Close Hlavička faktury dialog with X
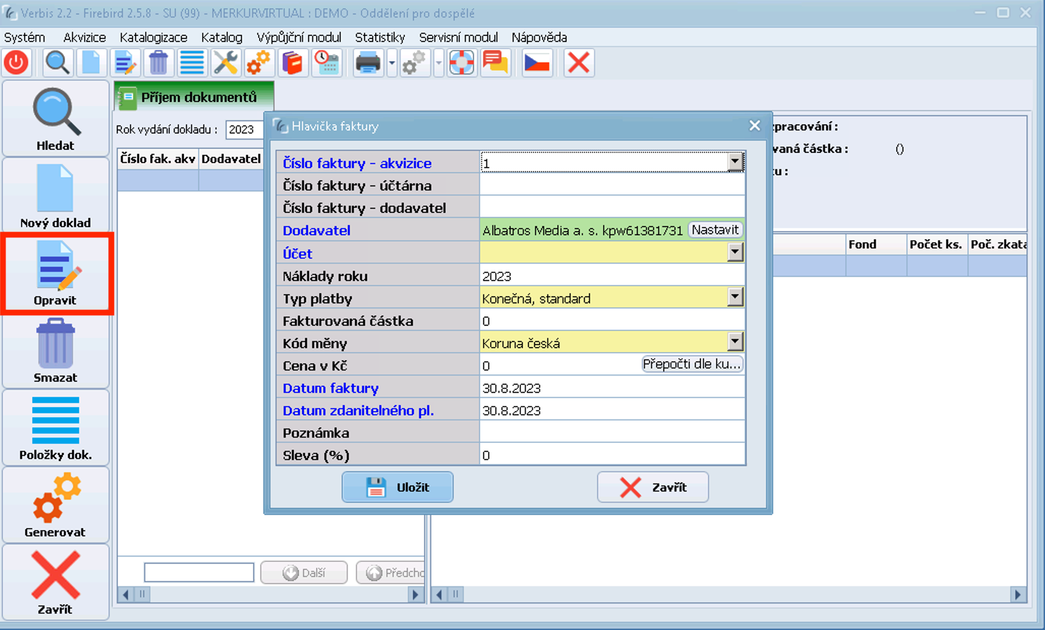 coord(754,125)
